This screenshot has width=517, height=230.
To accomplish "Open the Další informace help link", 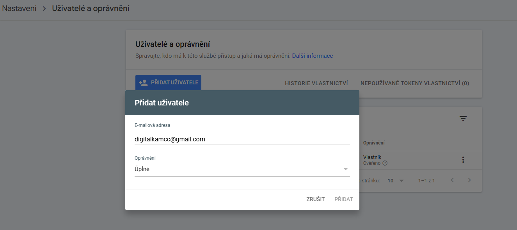I will [x=312, y=55].
